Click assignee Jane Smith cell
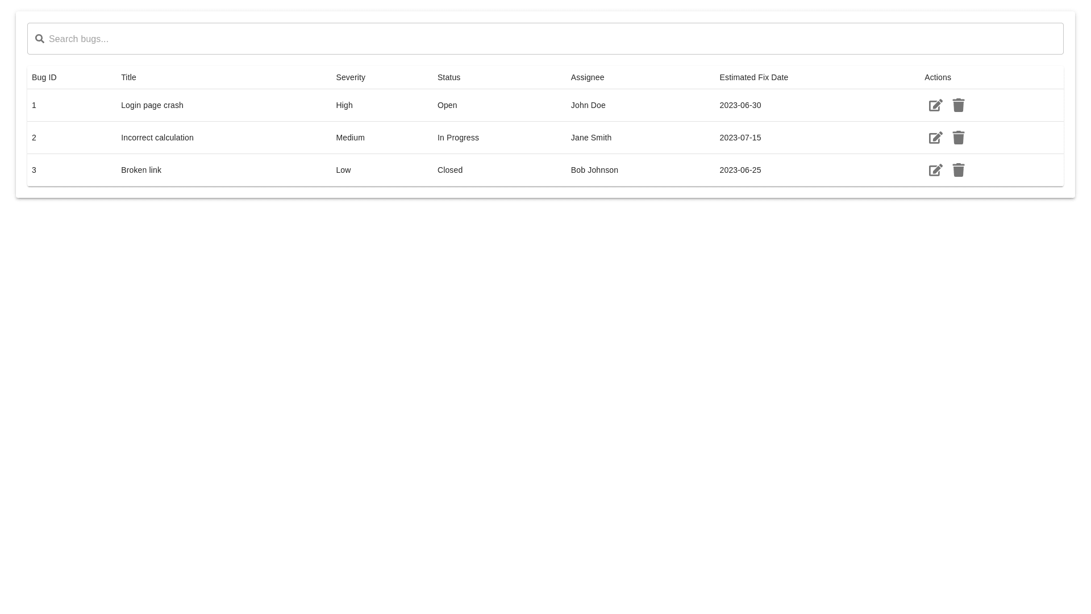 [x=591, y=138]
